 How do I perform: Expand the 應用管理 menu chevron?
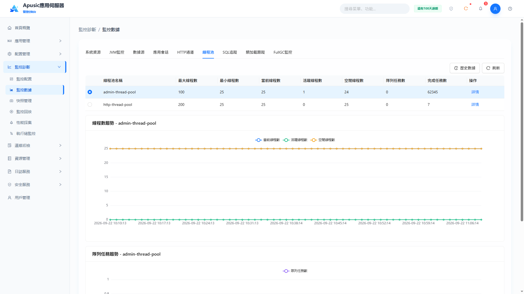pos(60,41)
